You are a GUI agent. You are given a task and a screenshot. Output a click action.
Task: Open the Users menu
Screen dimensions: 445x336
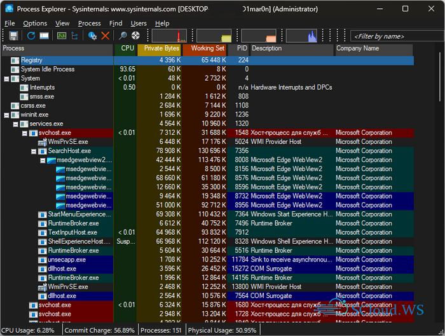[138, 24]
